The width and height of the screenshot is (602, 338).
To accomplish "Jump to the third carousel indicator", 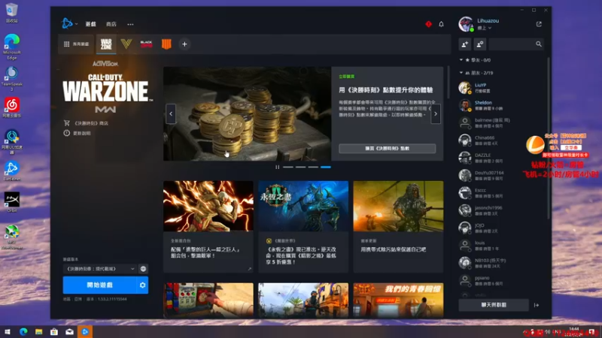I will pos(313,167).
